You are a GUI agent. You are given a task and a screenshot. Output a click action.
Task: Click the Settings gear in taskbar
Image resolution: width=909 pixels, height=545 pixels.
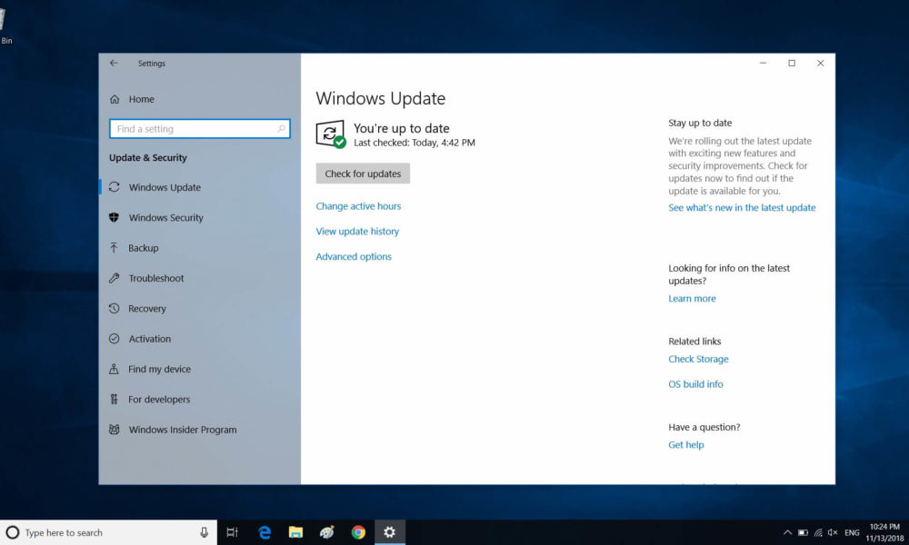click(x=390, y=532)
